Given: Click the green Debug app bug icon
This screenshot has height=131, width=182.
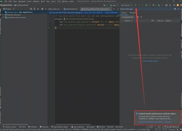Looking at the screenshot, I should coord(146,5).
